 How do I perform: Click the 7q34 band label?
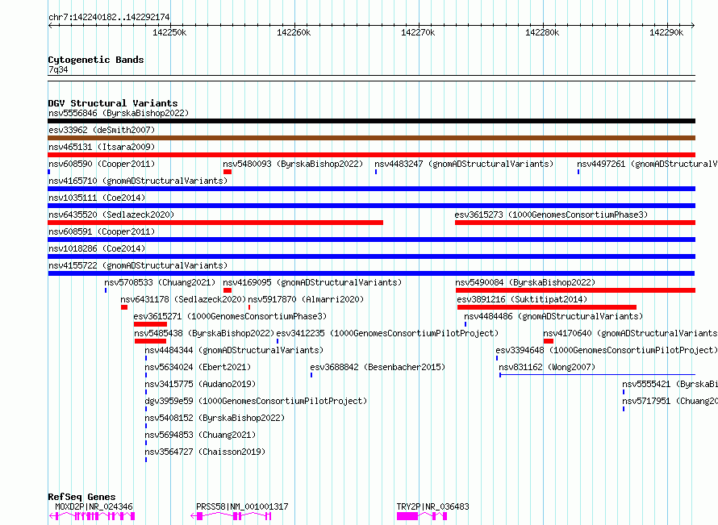tap(58, 69)
